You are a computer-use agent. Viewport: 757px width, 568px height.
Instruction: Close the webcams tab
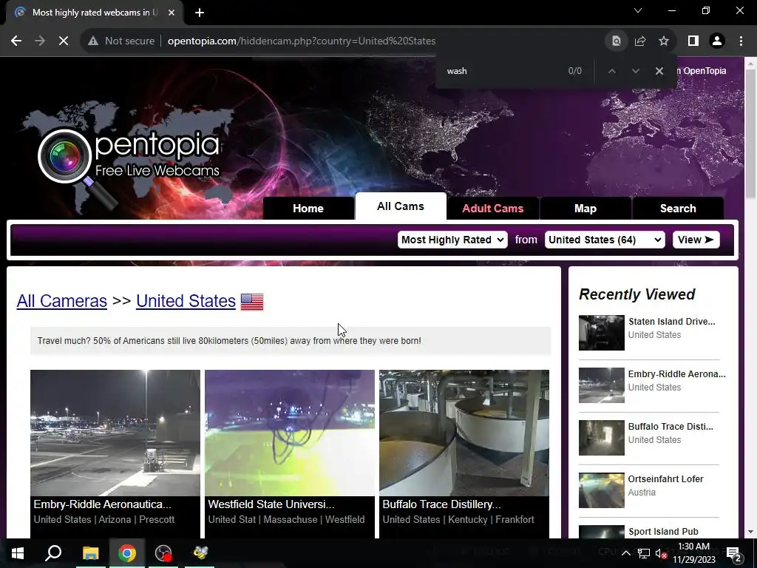point(172,13)
